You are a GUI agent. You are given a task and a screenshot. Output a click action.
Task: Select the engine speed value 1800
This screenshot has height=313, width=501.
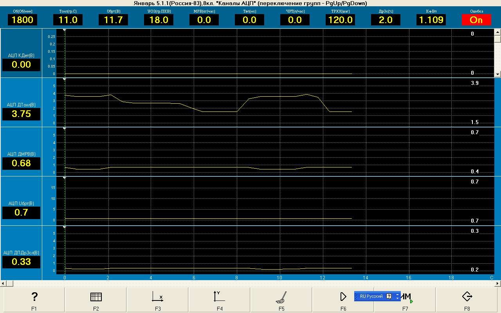23,20
